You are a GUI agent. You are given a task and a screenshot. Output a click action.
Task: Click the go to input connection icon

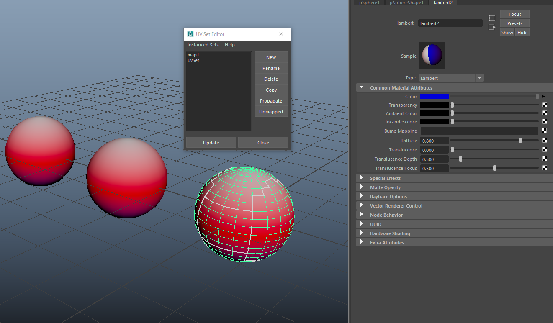pyautogui.click(x=492, y=18)
